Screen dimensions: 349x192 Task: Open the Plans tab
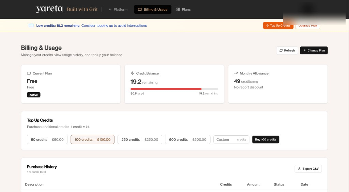coord(183,9)
